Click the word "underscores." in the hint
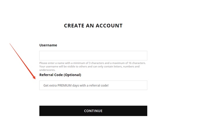203x125 pixels. (47, 70)
